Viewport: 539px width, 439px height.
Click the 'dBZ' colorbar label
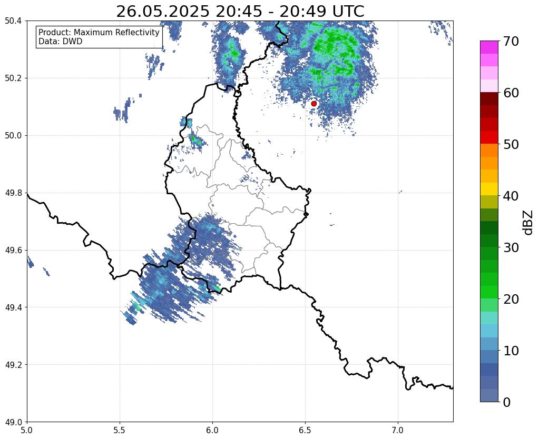528,222
